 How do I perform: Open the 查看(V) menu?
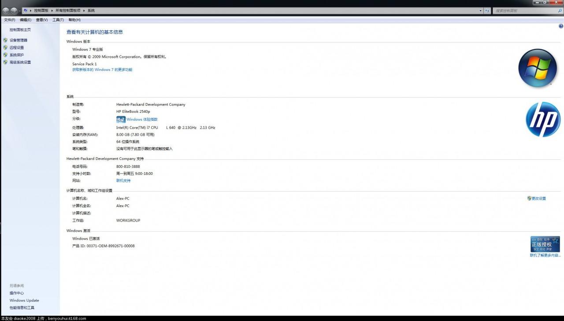coord(42,20)
